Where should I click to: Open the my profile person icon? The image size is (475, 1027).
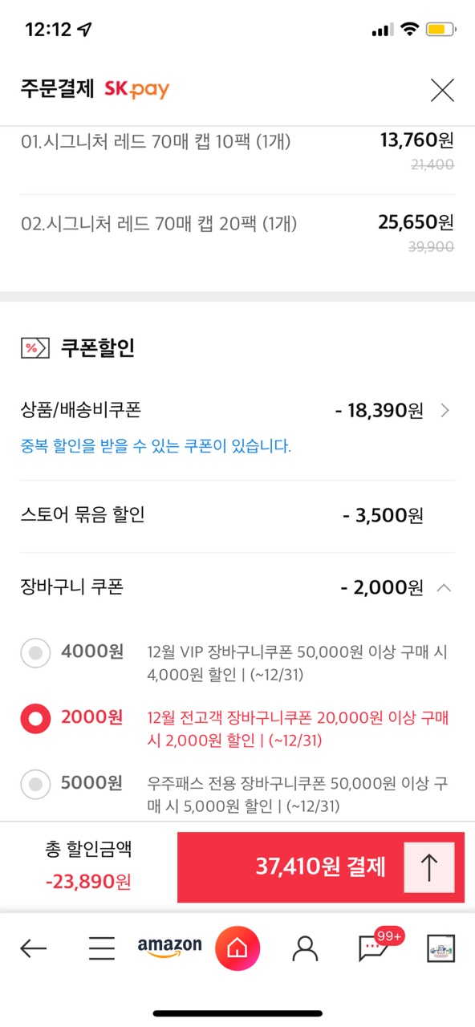click(x=305, y=949)
